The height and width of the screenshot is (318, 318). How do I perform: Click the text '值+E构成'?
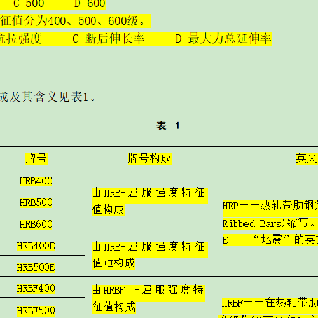coord(113,263)
